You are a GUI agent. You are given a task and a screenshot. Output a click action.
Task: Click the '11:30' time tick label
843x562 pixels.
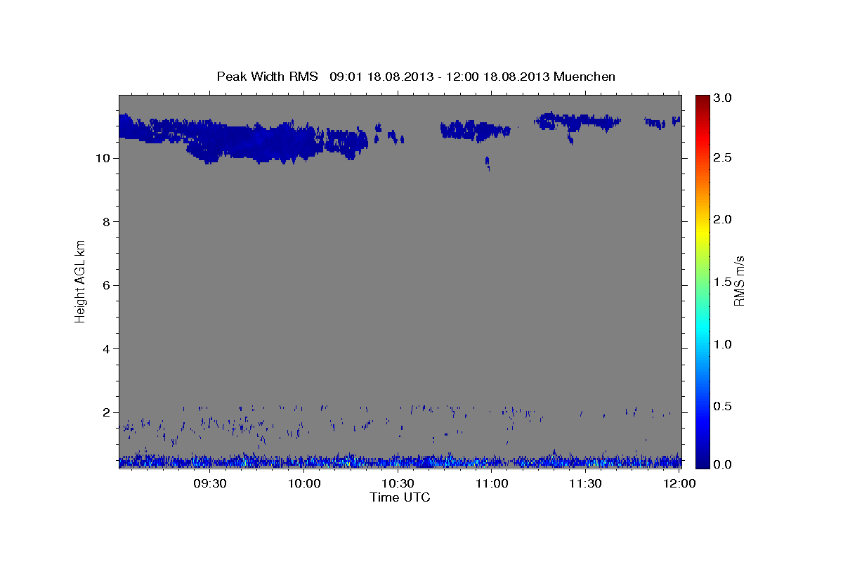coord(585,483)
